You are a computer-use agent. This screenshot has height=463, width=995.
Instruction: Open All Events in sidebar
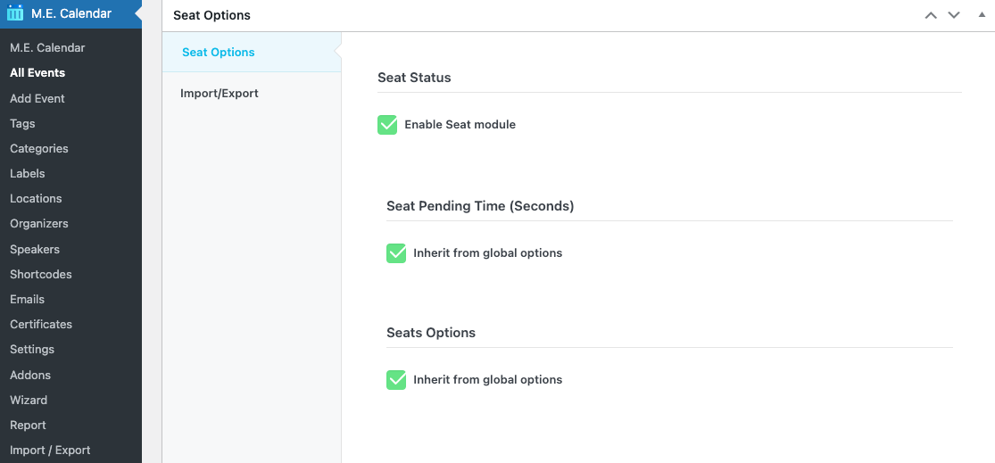tap(37, 73)
